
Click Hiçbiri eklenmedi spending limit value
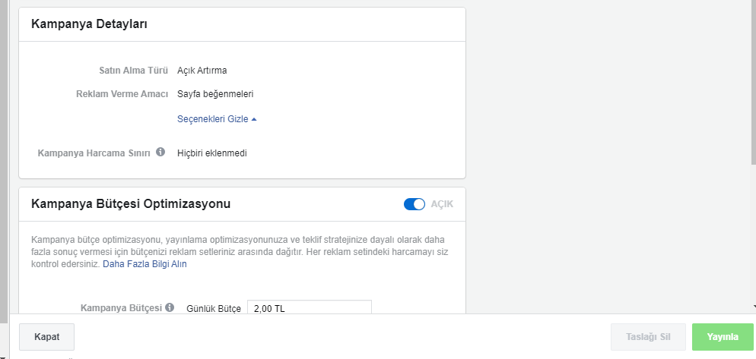[212, 153]
